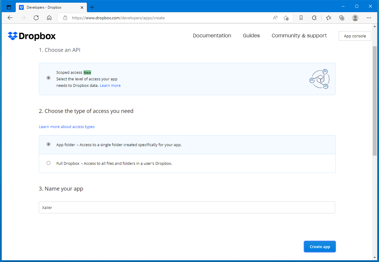Viewport: 379px width, 262px height.
Task: Click the browser address bar URL
Action: click(x=118, y=18)
